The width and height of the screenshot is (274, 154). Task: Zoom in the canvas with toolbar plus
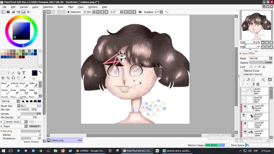coord(102,12)
